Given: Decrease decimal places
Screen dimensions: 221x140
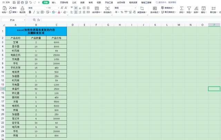Looking at the screenshot, I should pos(134,12).
